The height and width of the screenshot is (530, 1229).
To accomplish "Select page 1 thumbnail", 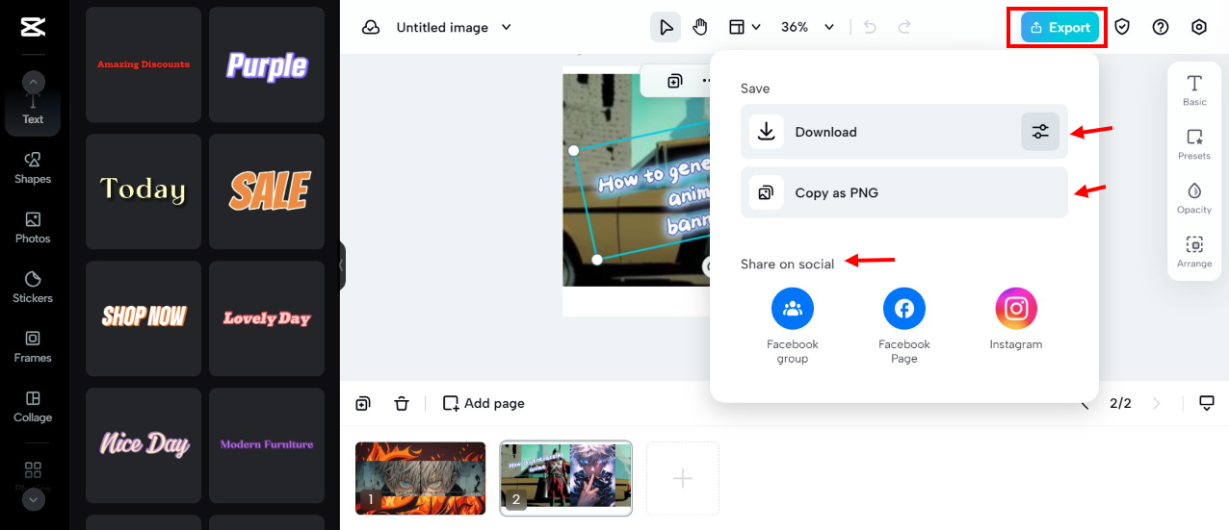I will pos(421,477).
